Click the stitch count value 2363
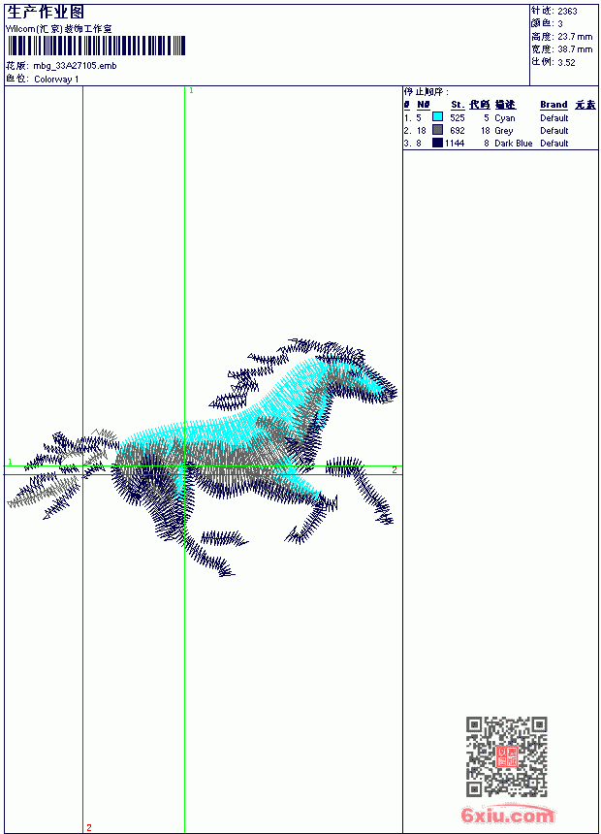Screen dimensions: 601x834 567,12
